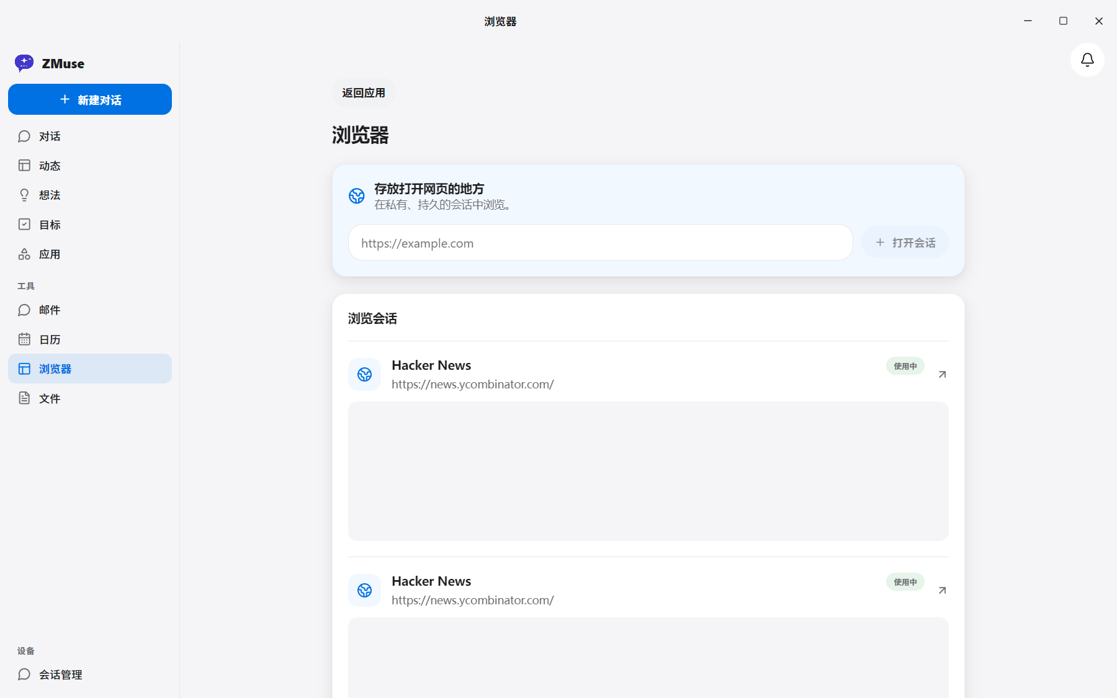Maximize the 浏览器 window
This screenshot has width=1117, height=698.
[1063, 21]
